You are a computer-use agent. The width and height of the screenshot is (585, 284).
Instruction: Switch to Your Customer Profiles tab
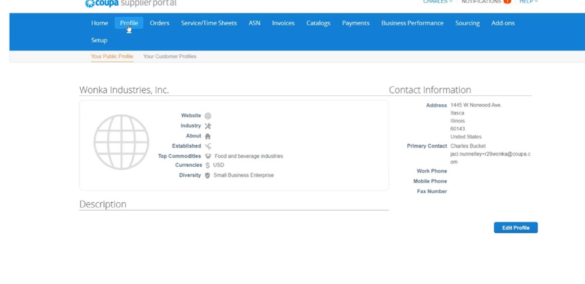170,56
